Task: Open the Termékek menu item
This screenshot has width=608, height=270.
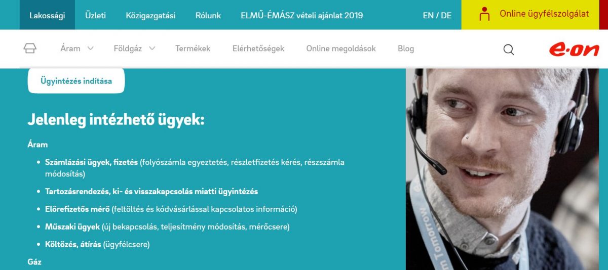Action: (x=193, y=49)
